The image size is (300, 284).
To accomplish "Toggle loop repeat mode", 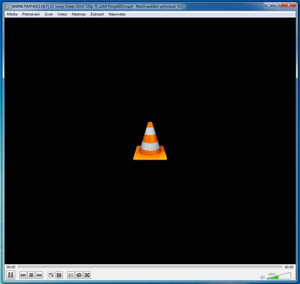I will coord(79,275).
